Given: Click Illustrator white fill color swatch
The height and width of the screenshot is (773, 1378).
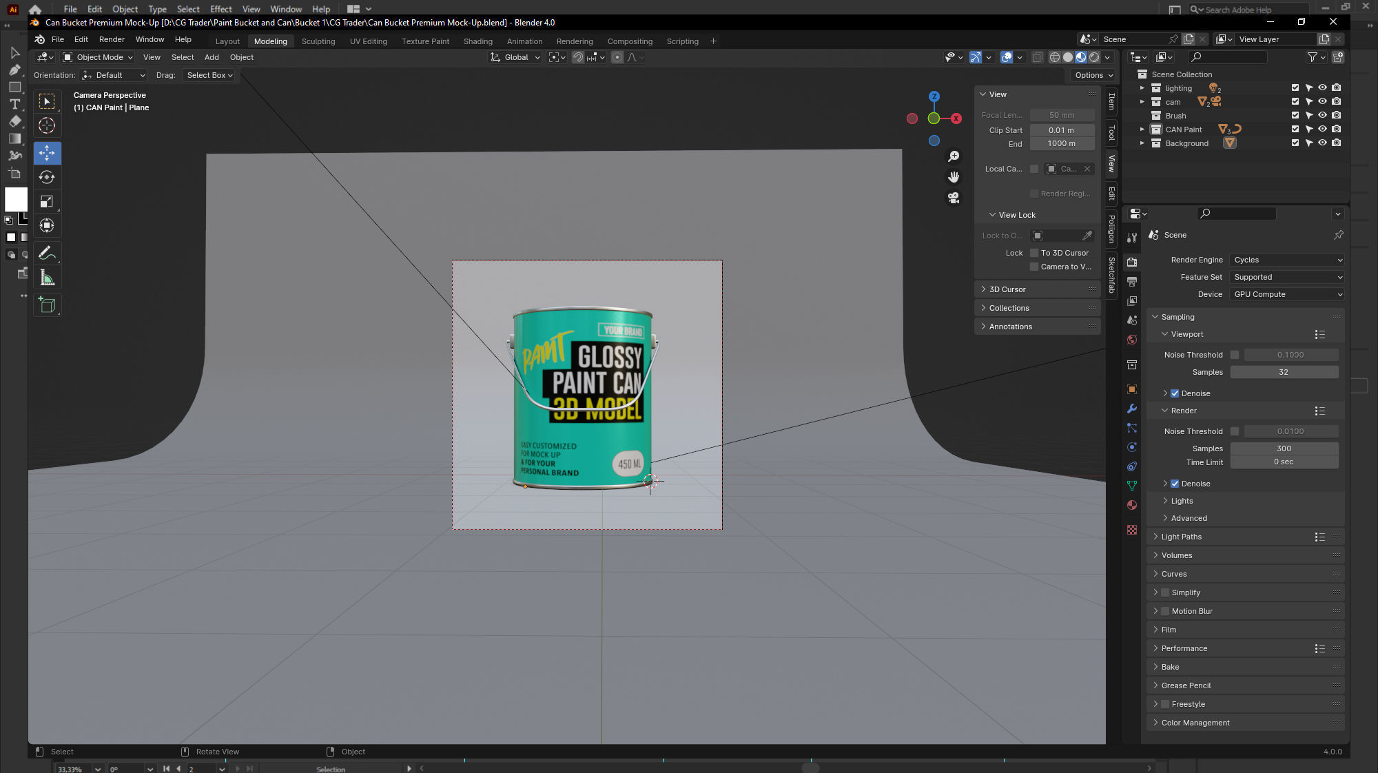Looking at the screenshot, I should tap(16, 199).
